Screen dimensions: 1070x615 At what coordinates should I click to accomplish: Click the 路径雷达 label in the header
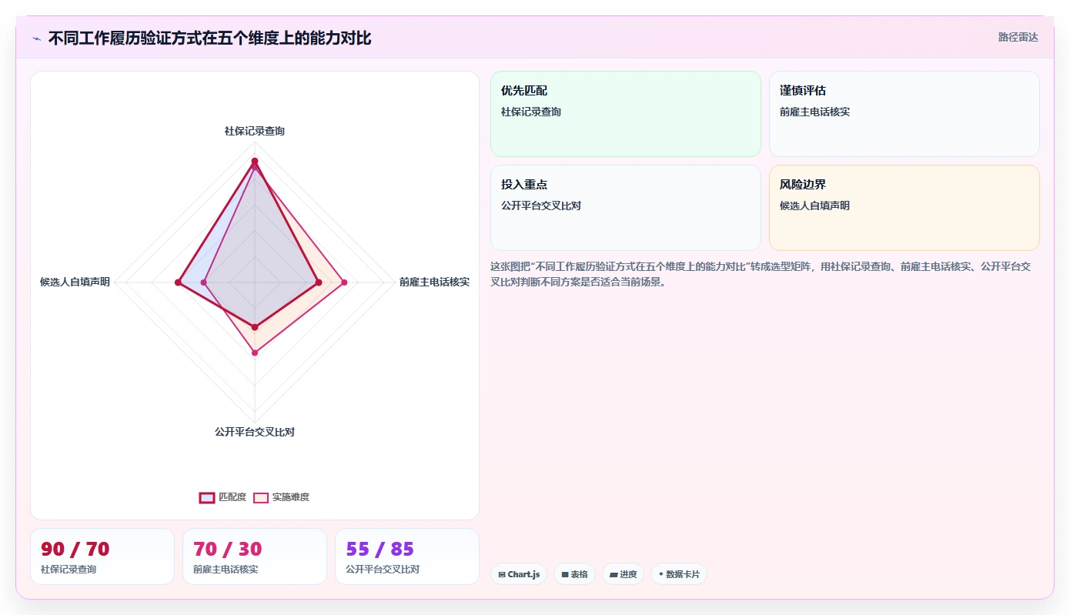pyautogui.click(x=1018, y=37)
